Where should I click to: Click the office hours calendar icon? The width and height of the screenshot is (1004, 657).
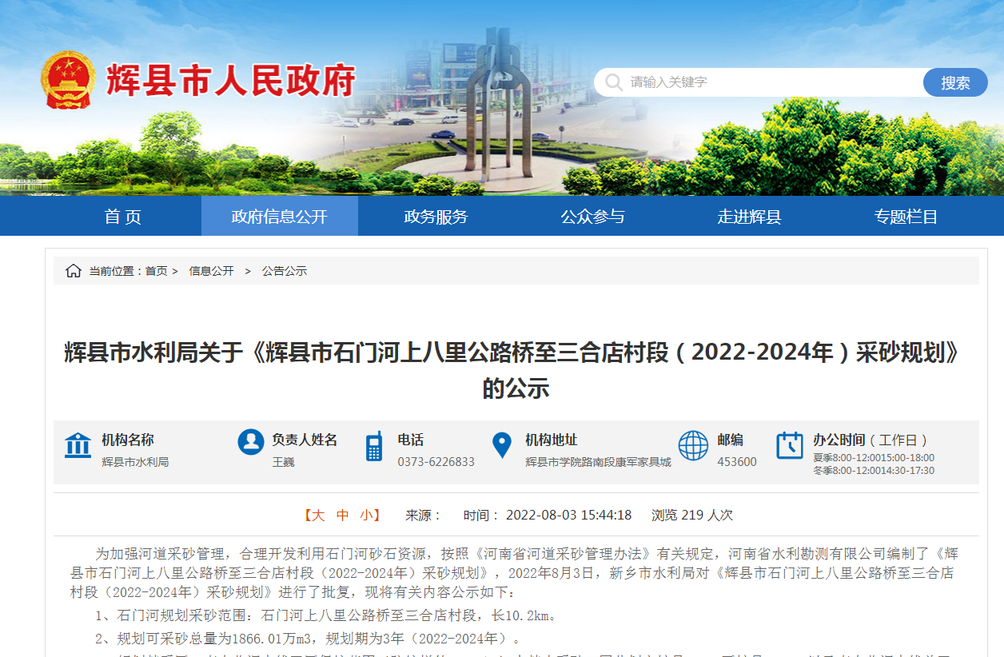coord(790,445)
